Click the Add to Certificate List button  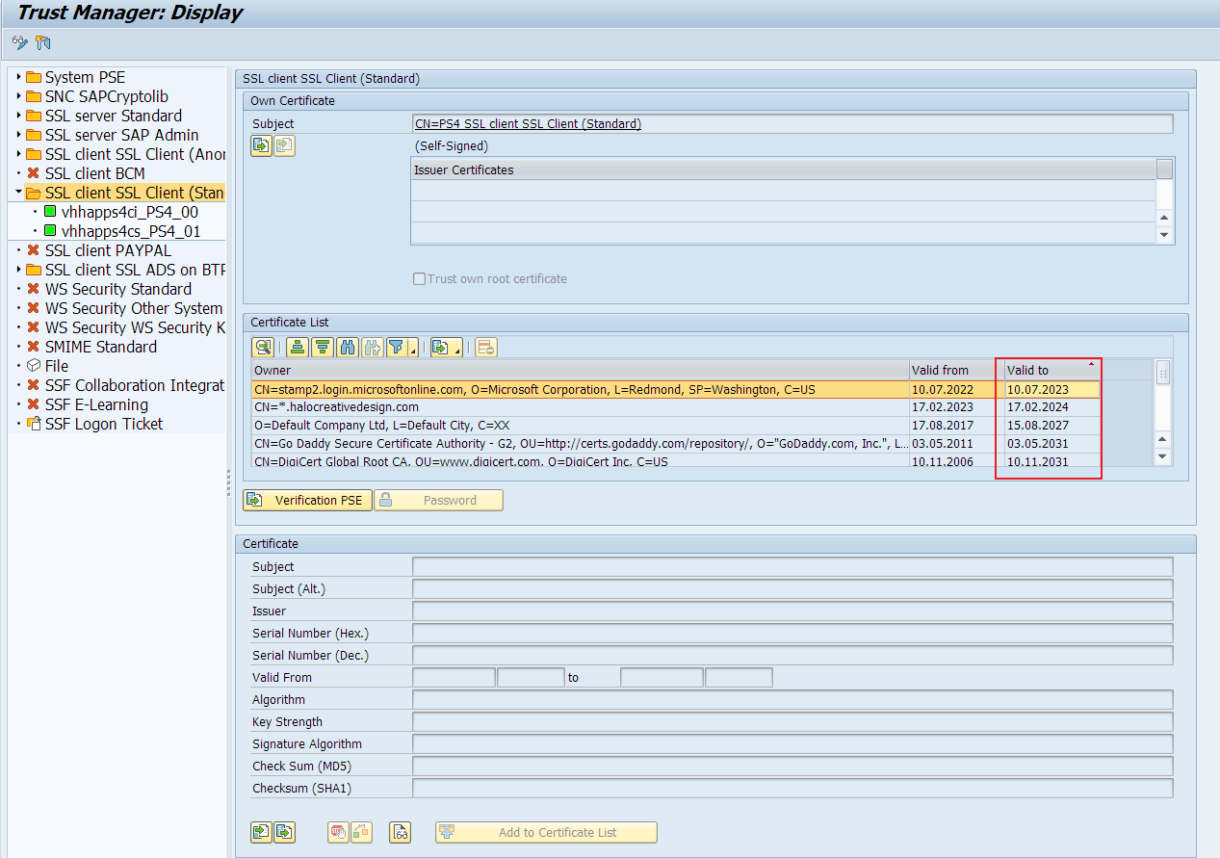(x=546, y=833)
